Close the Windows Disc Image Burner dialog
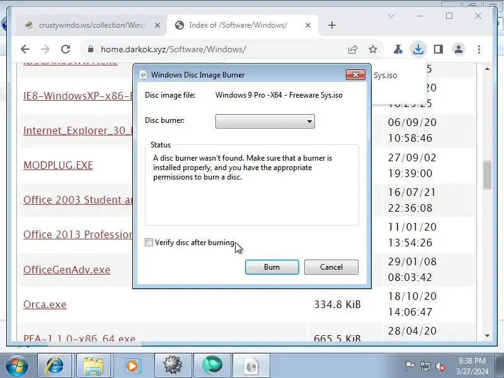The width and height of the screenshot is (504, 378). click(x=355, y=74)
